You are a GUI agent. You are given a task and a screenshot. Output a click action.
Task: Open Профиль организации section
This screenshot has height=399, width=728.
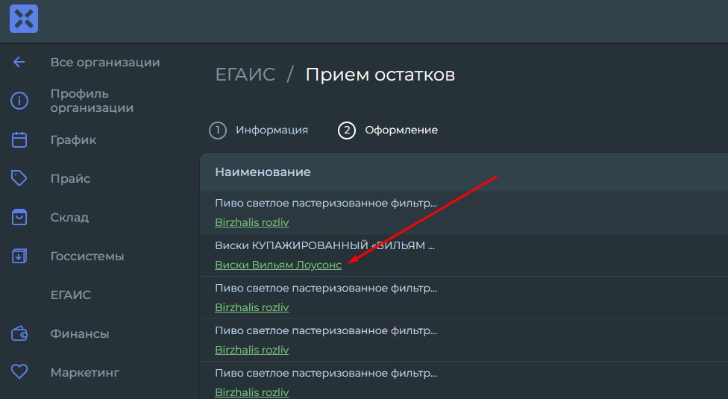[x=92, y=101]
